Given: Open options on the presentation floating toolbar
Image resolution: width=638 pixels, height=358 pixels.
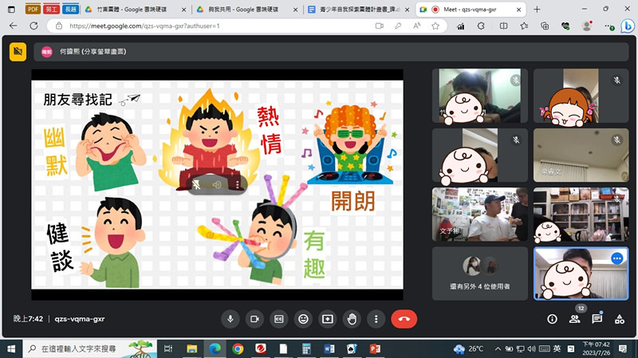Looking at the screenshot, I should (238, 184).
